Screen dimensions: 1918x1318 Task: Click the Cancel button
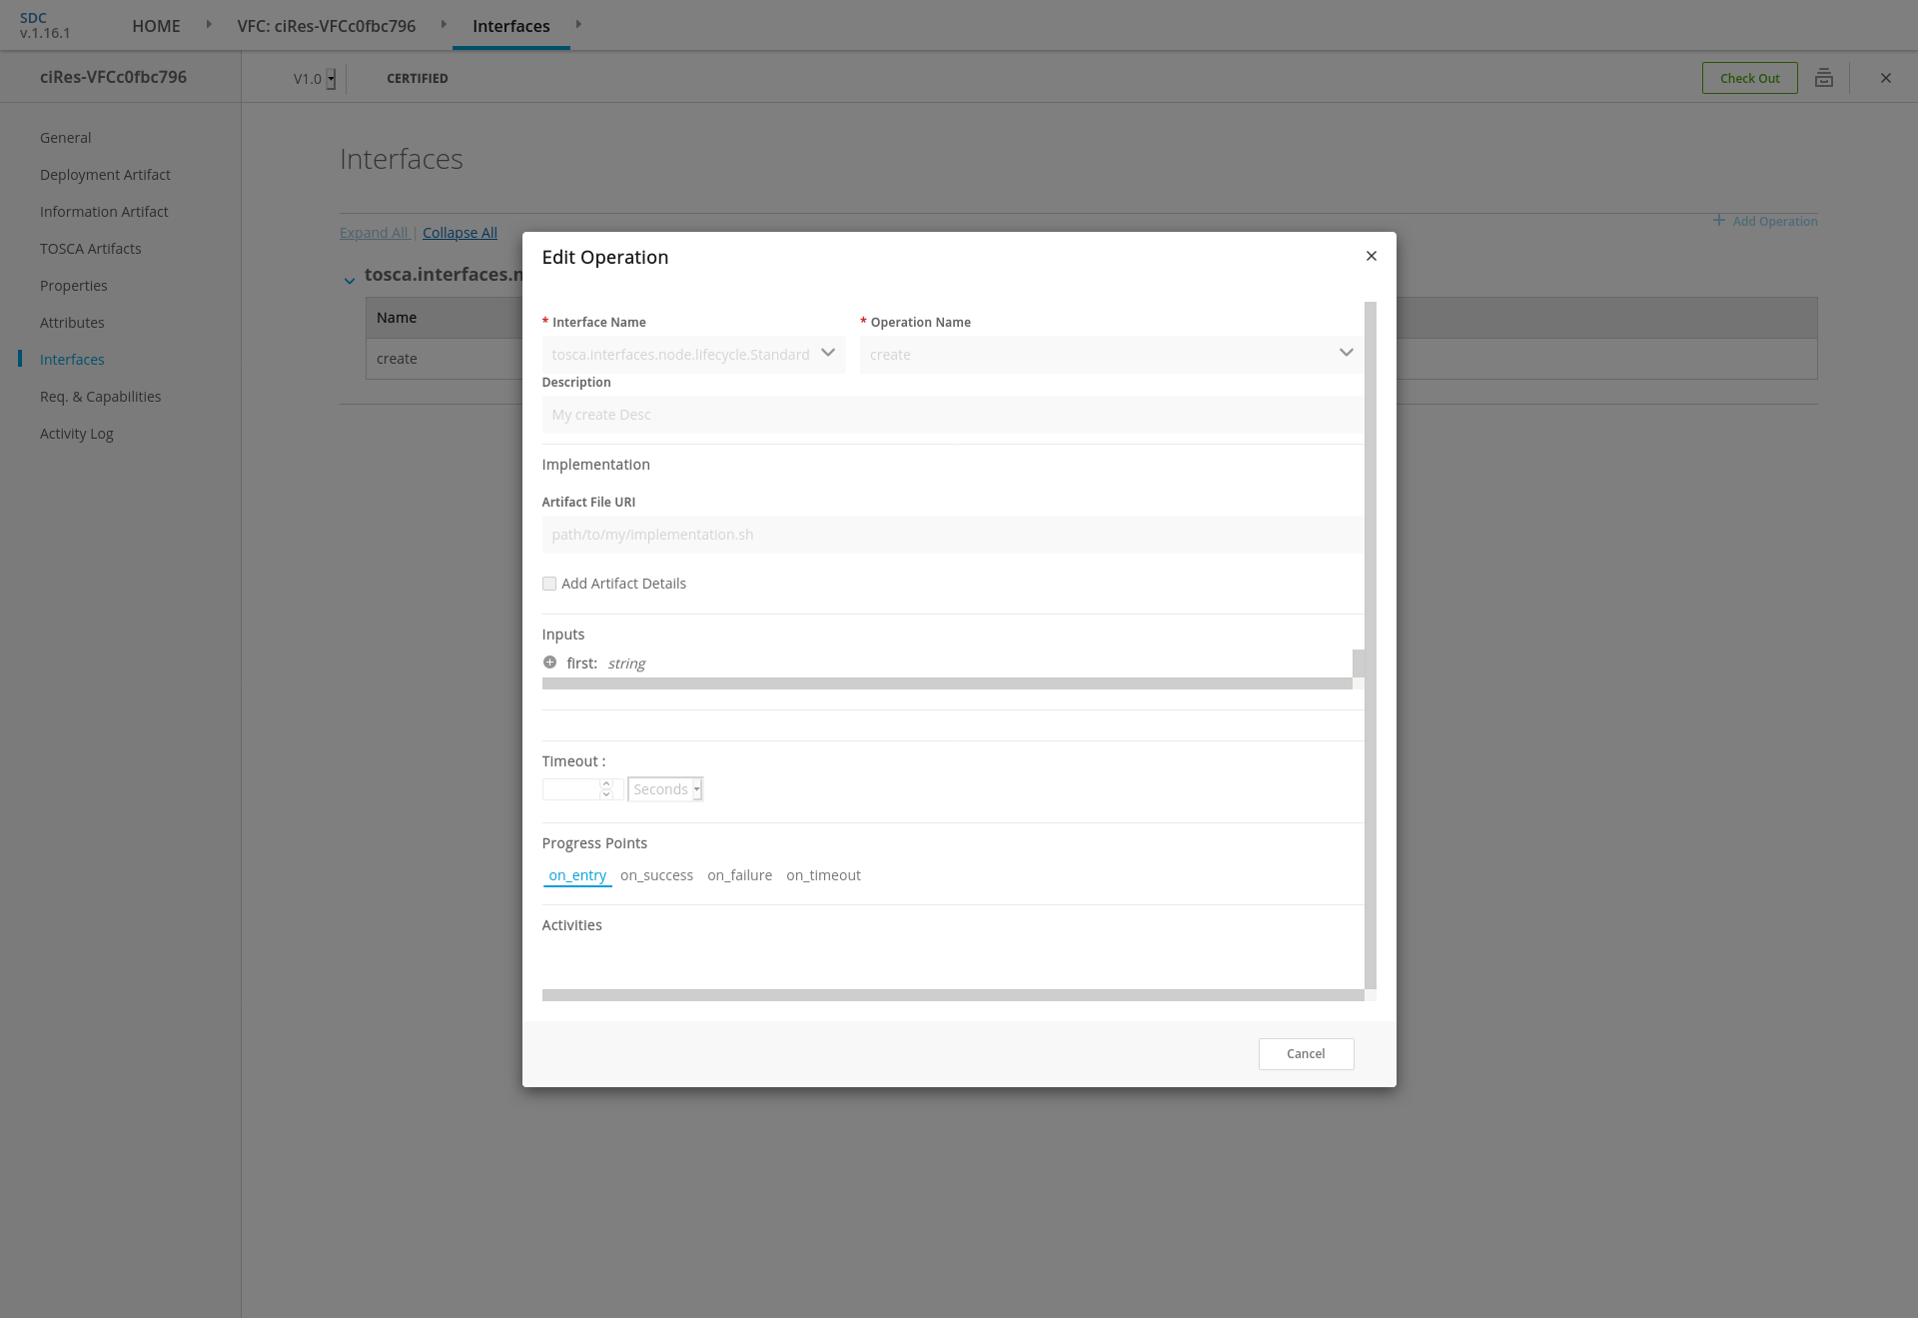point(1306,1054)
